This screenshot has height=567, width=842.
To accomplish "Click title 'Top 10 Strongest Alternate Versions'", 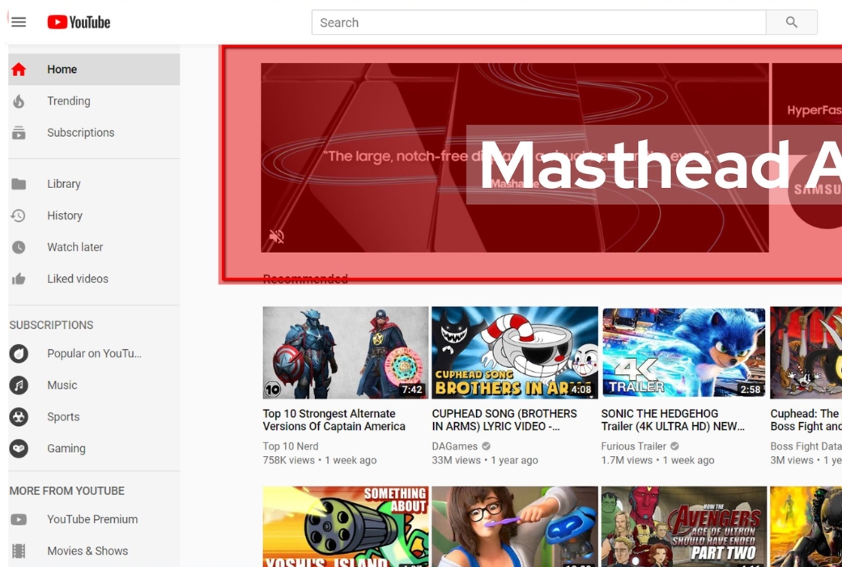I will pyautogui.click(x=334, y=420).
